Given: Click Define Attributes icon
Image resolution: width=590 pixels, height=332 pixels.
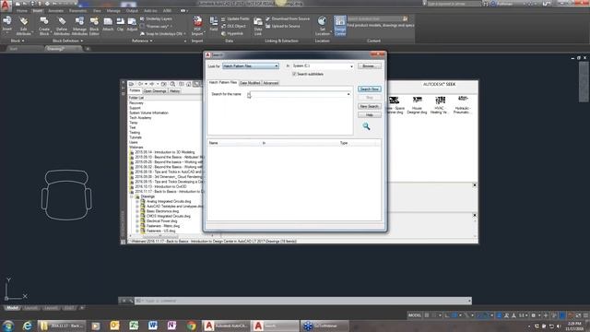Looking at the screenshot, I should point(62,26).
